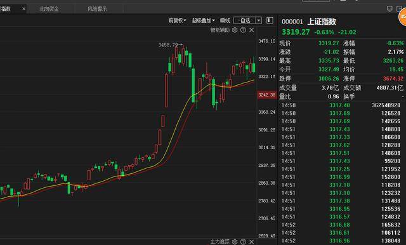The height and width of the screenshot is (245, 406).
Task: Click the monitor screen icon at top right
Action: [390, 9]
